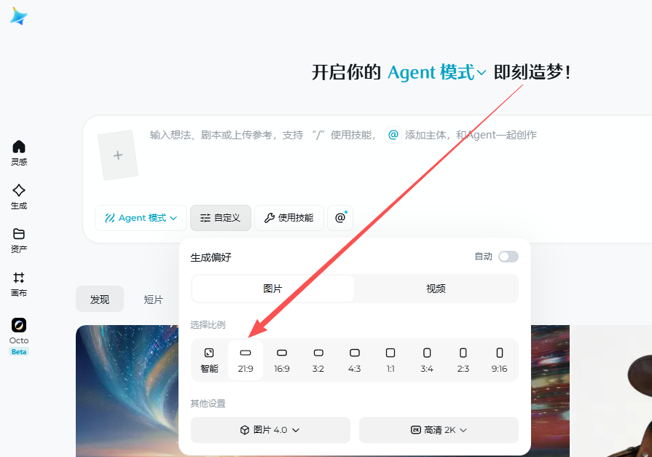Click the 自定义 settings button
The width and height of the screenshot is (652, 457).
tap(221, 218)
